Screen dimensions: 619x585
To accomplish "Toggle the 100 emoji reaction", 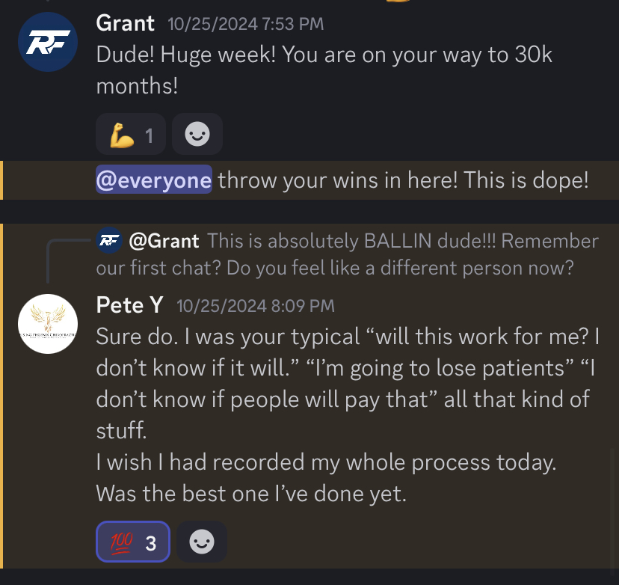I will point(132,542).
